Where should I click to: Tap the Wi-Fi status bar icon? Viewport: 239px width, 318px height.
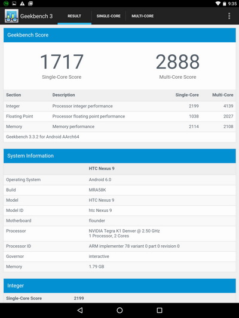(218, 4)
